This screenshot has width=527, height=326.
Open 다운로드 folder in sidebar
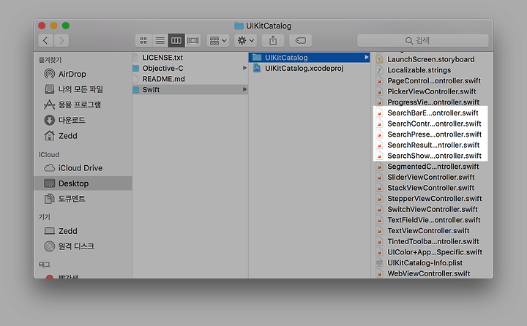(83, 120)
